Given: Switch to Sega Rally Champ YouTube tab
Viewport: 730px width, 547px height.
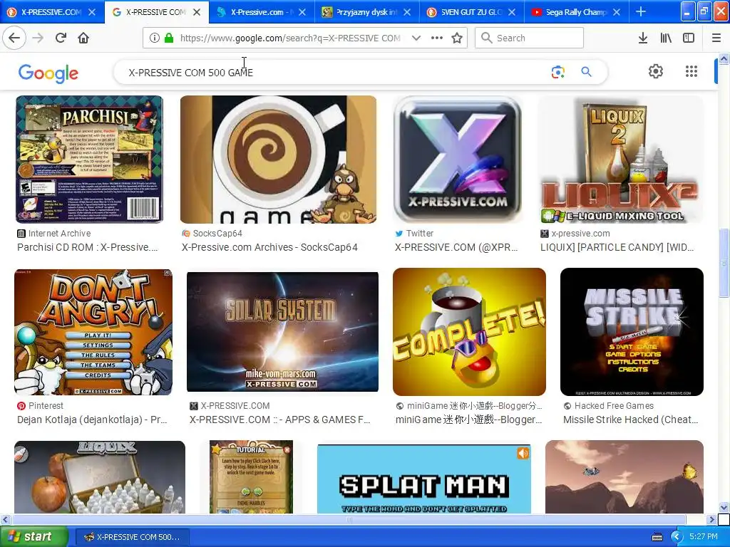Looking at the screenshot, I should 576,12.
